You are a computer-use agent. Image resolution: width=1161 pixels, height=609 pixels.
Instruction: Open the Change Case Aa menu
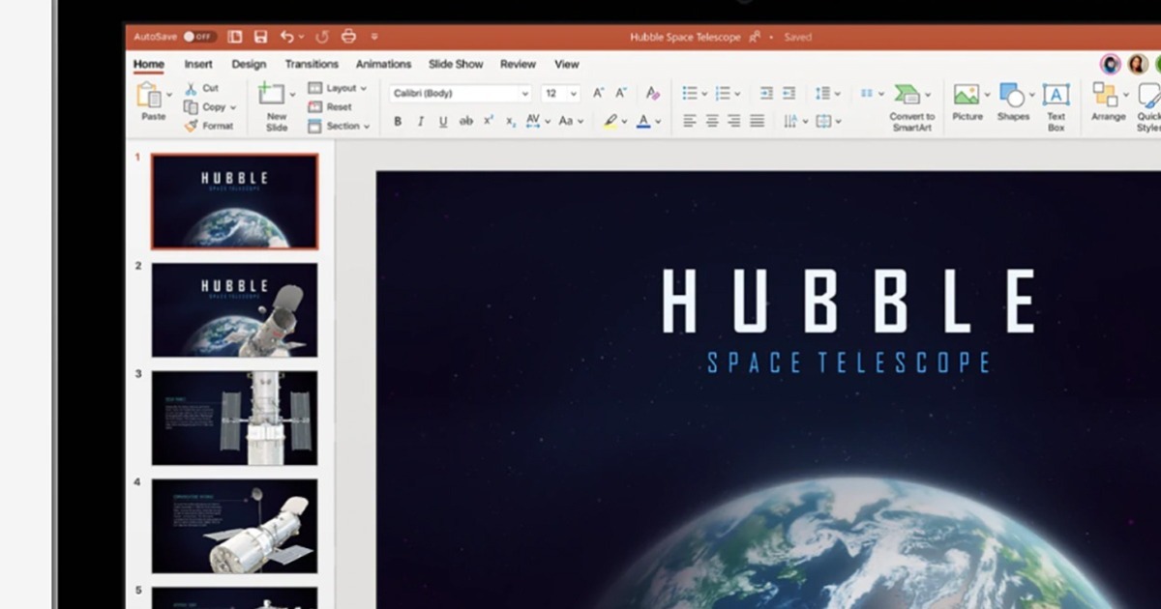(x=571, y=122)
